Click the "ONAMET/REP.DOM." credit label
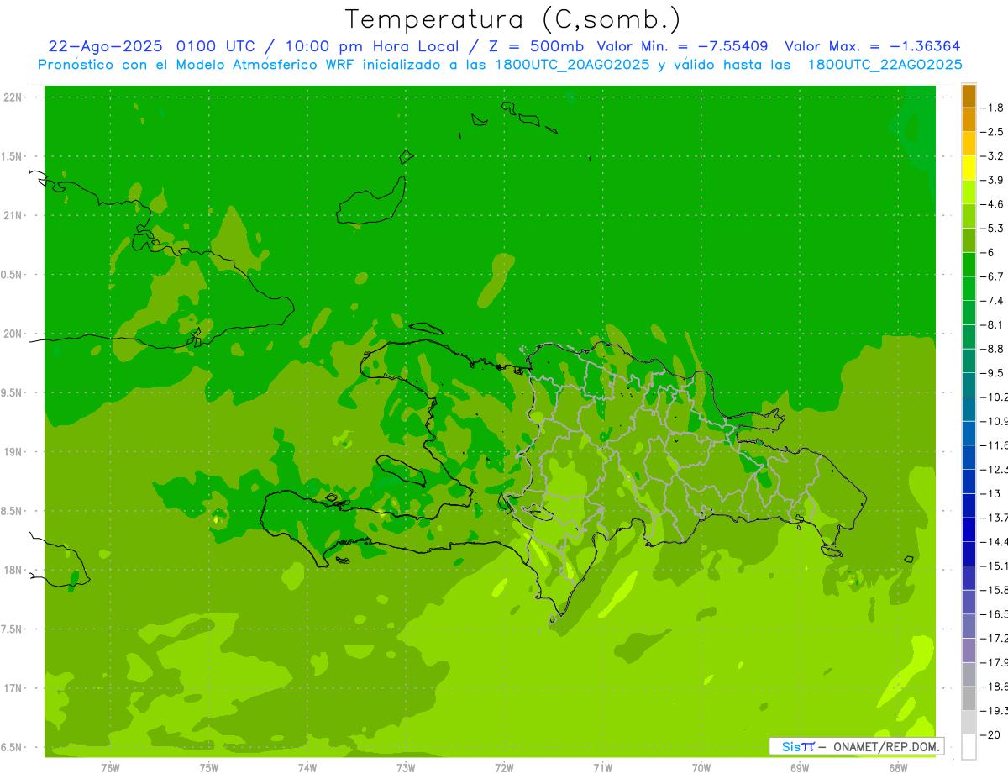 887,746
